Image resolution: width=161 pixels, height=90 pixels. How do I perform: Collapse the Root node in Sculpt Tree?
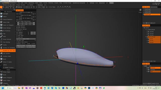pos(143,66)
